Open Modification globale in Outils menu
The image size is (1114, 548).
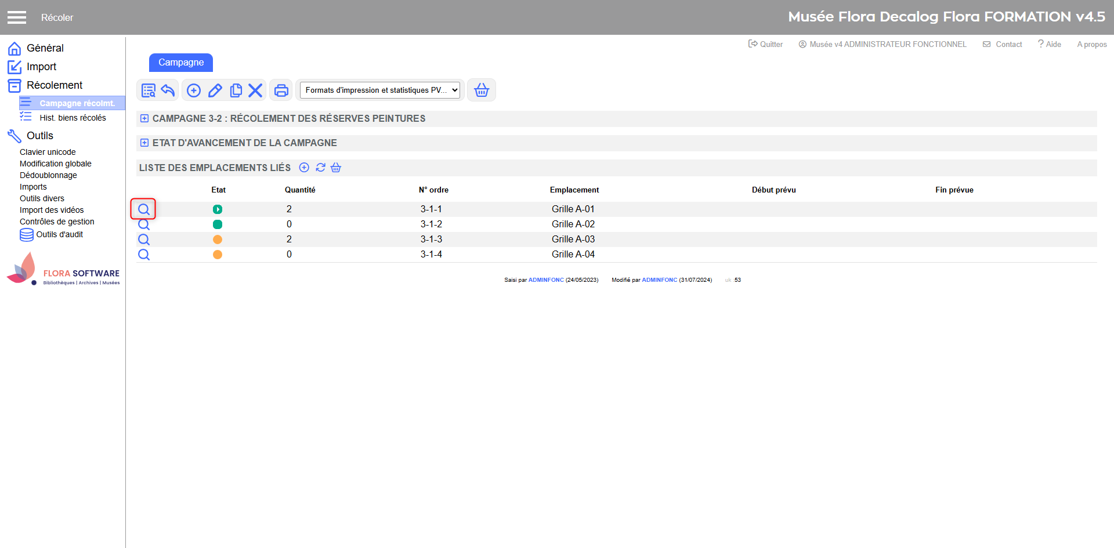pyautogui.click(x=56, y=164)
